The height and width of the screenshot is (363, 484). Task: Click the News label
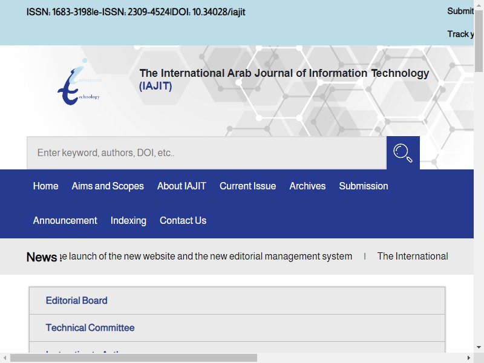[42, 257]
